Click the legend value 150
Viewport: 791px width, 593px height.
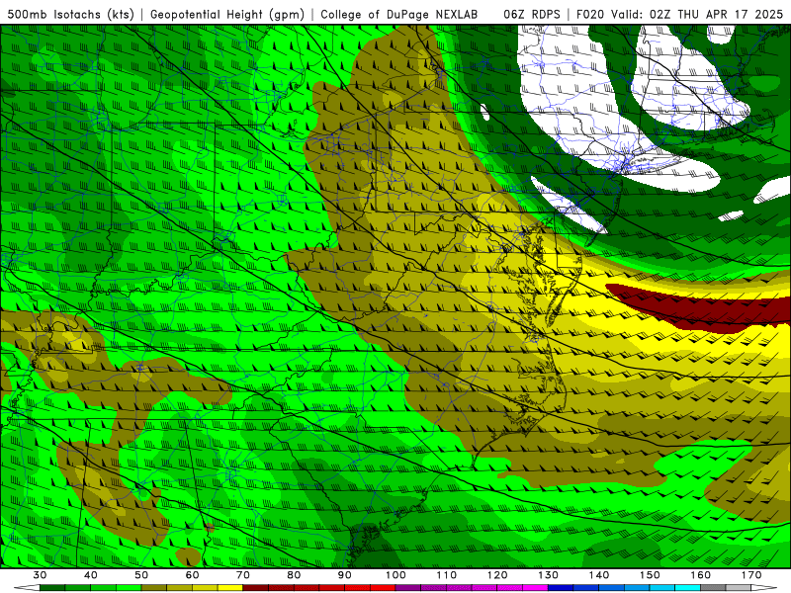tap(650, 575)
